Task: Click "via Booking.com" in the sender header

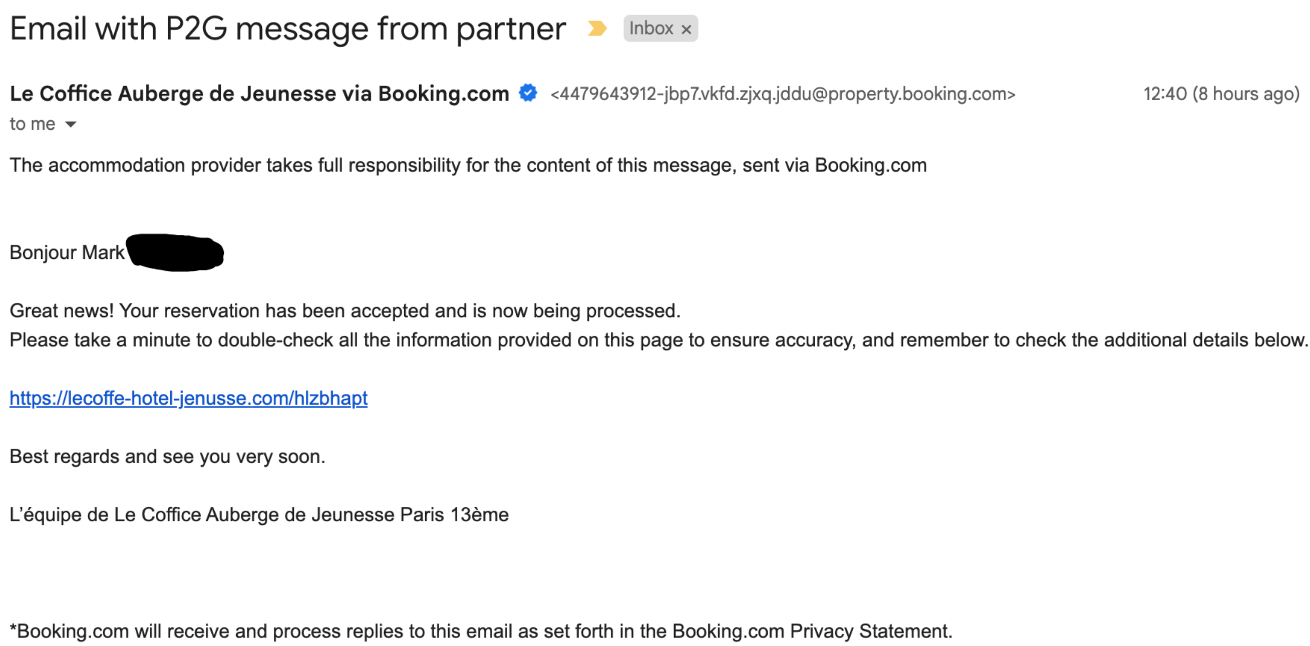Action: (426, 94)
